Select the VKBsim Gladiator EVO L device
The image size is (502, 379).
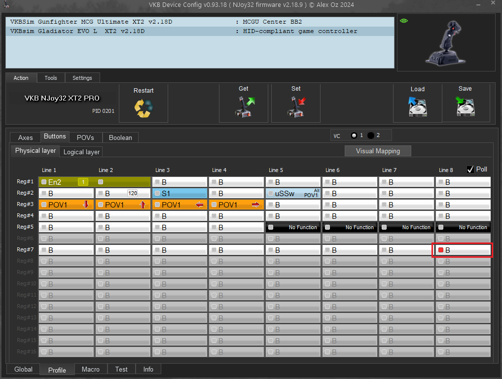pyautogui.click(x=77, y=31)
